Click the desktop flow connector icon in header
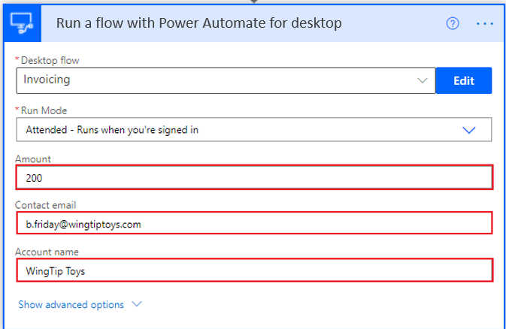The height and width of the screenshot is (329, 506). coord(22,23)
